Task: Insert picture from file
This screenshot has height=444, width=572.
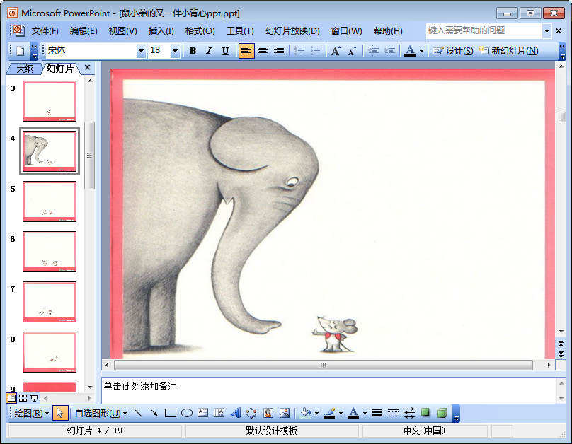Action: (285, 413)
